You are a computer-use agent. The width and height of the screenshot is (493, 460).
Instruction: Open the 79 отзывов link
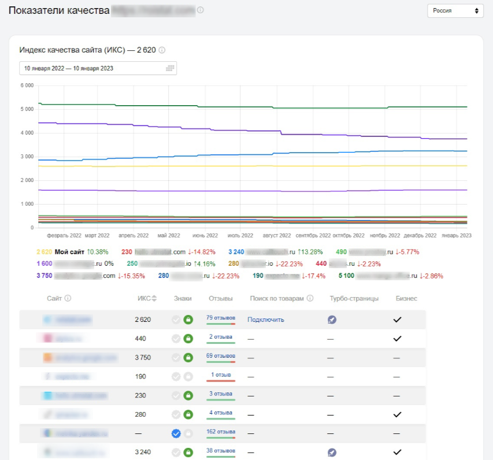coord(221,317)
